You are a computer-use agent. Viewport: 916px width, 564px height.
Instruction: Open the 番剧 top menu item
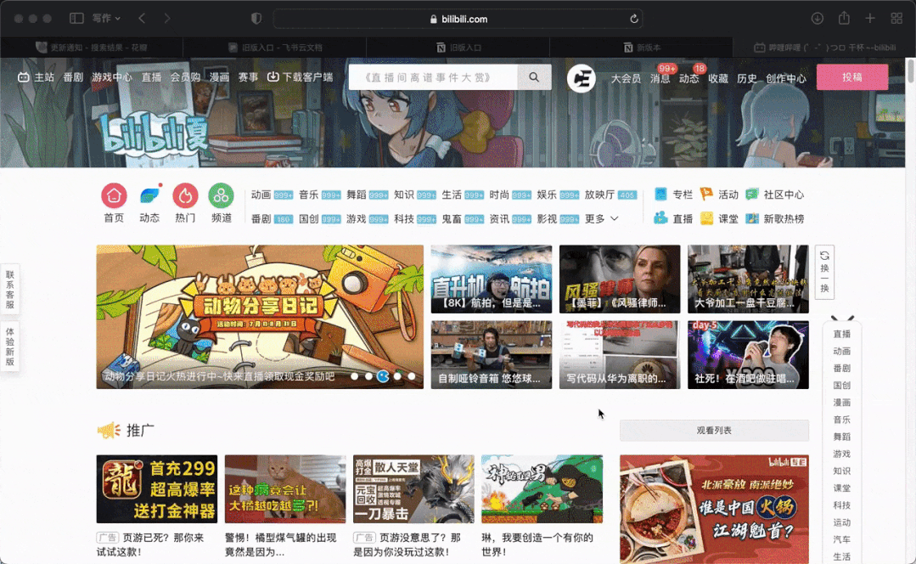pyautogui.click(x=73, y=77)
